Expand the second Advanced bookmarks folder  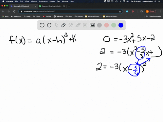click(110, 16)
